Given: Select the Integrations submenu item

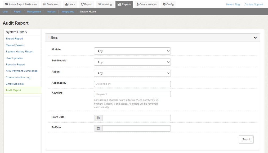Looking at the screenshot, I should [x=68, y=12].
